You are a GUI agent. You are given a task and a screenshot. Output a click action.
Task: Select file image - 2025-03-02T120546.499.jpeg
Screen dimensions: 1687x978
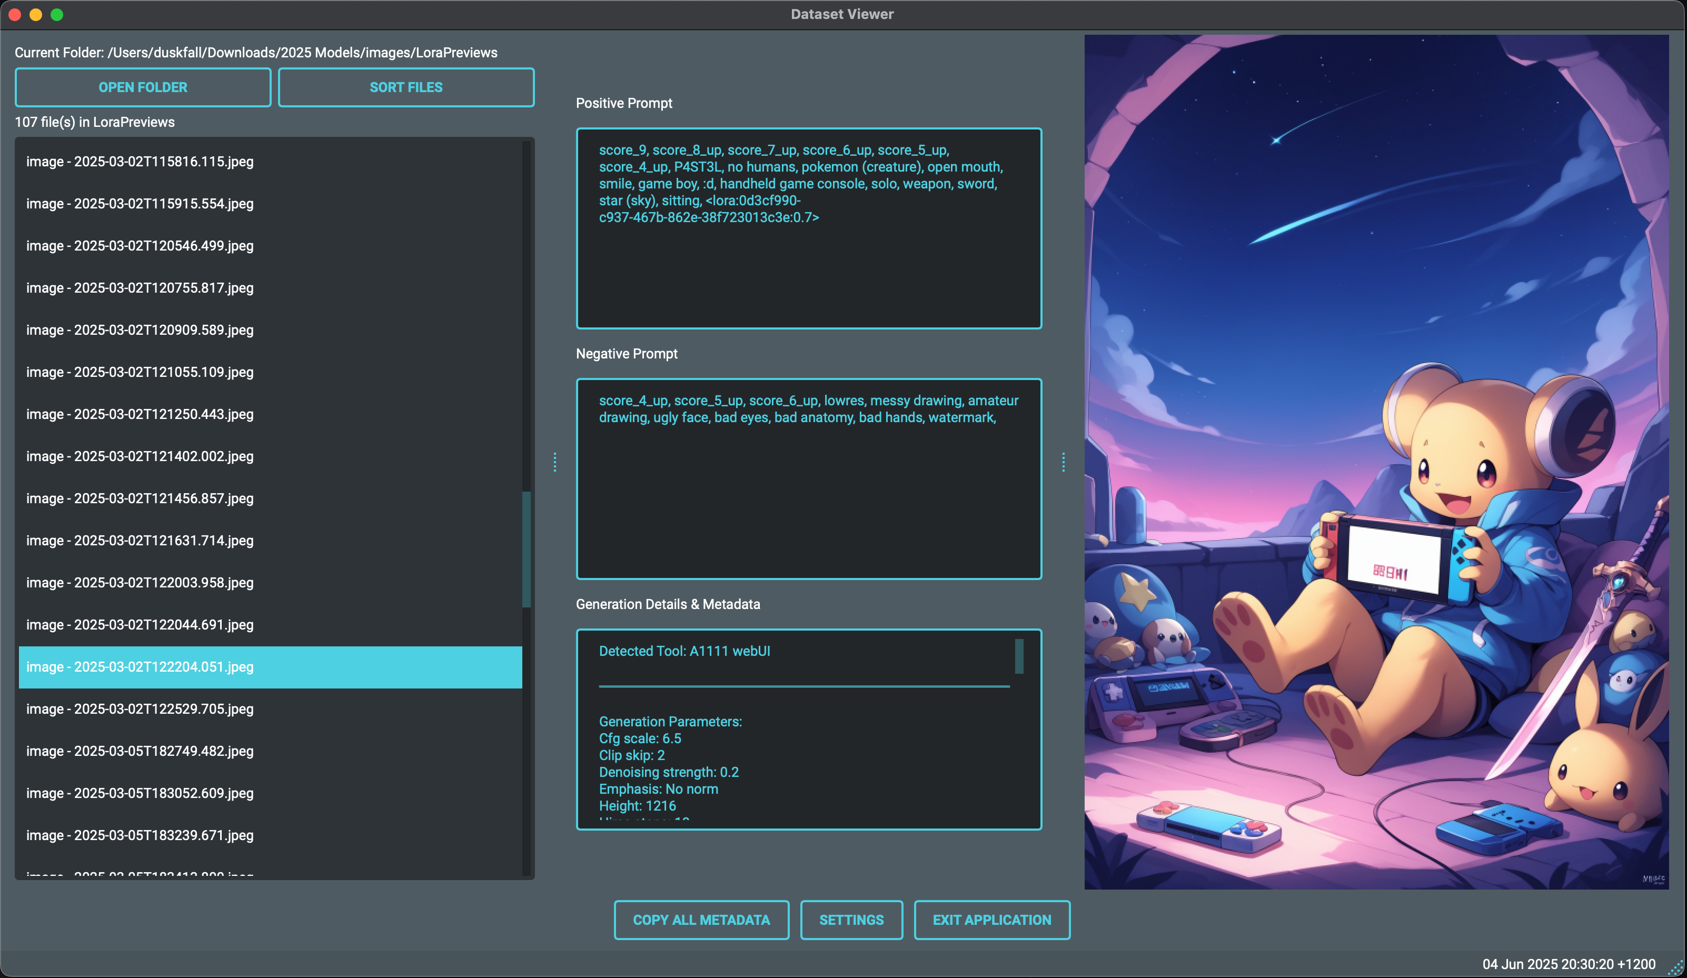[x=140, y=246]
